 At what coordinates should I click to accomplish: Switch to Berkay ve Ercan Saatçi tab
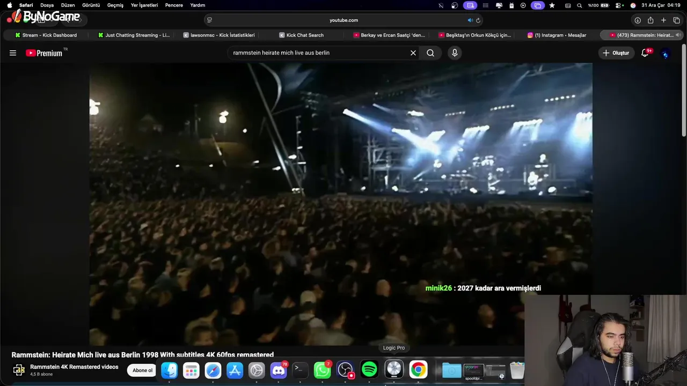click(389, 35)
